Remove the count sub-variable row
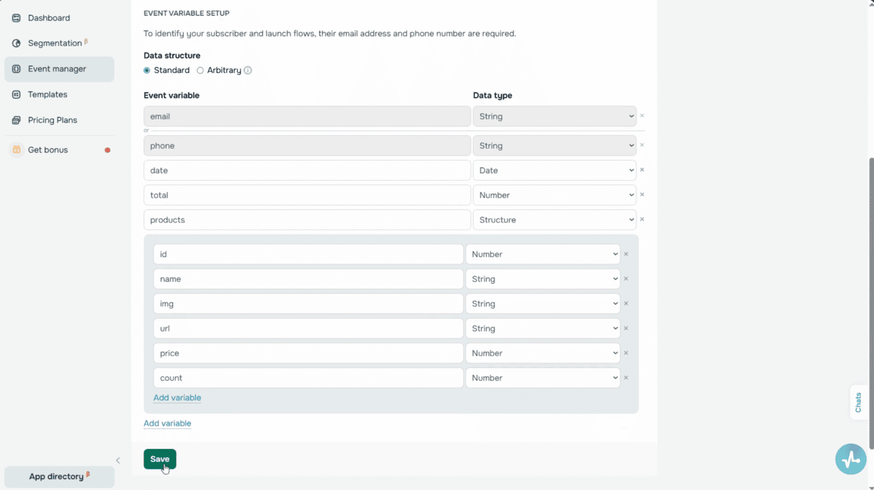Viewport: 874px width, 490px height. click(626, 377)
